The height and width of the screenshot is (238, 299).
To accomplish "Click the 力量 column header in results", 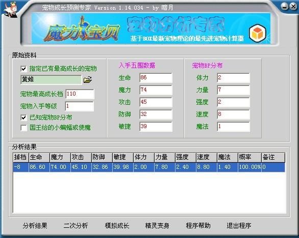I will pos(165,158).
